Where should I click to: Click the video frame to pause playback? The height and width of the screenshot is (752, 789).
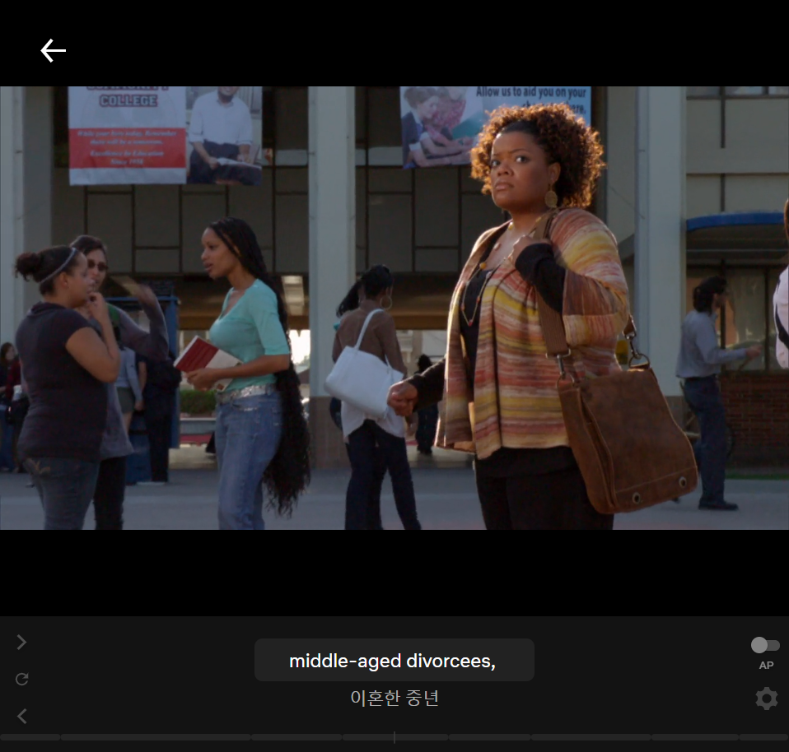tap(394, 308)
